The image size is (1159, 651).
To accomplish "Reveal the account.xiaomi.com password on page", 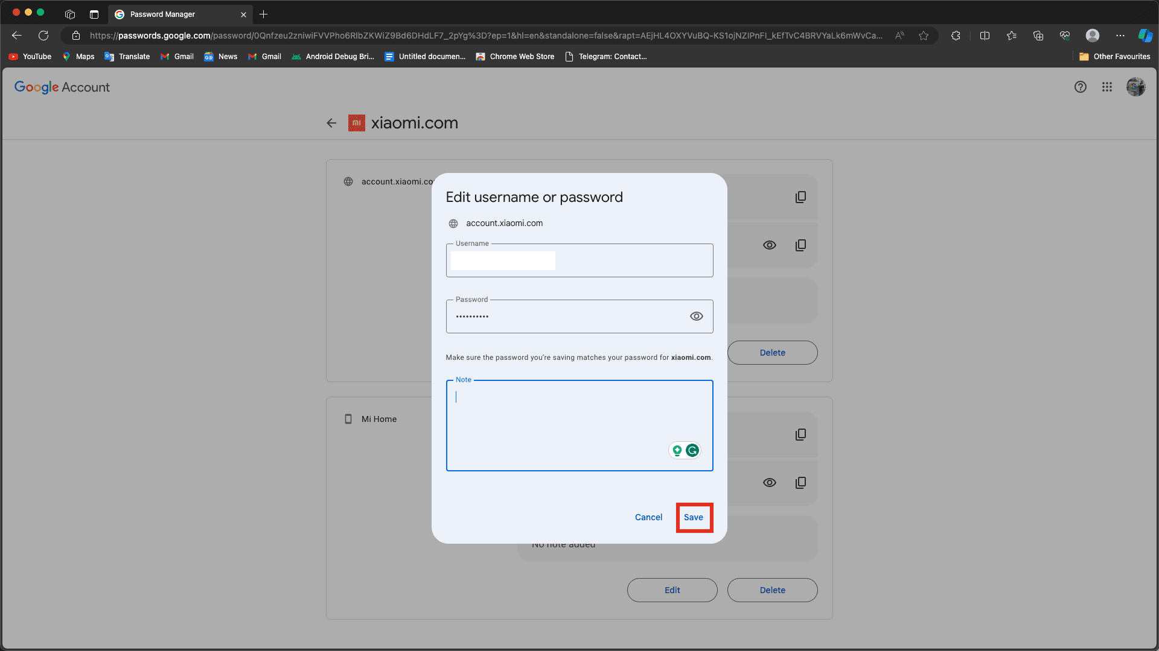I will click(769, 245).
